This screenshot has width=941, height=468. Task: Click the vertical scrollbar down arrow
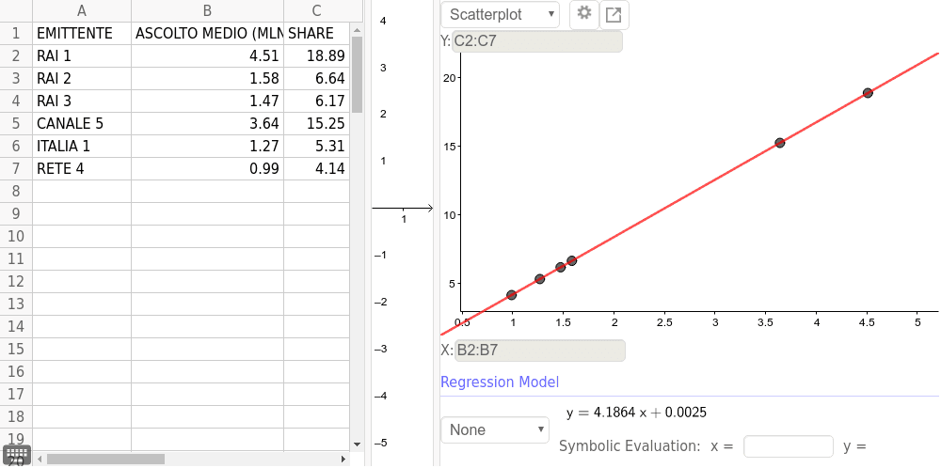(x=357, y=444)
